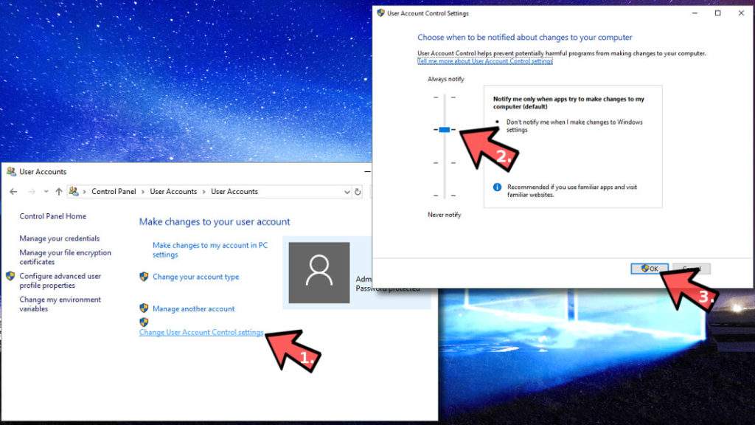Viewport: 755px width, 425px height.
Task: Go forward in User Accounts window
Action: pyautogui.click(x=31, y=192)
